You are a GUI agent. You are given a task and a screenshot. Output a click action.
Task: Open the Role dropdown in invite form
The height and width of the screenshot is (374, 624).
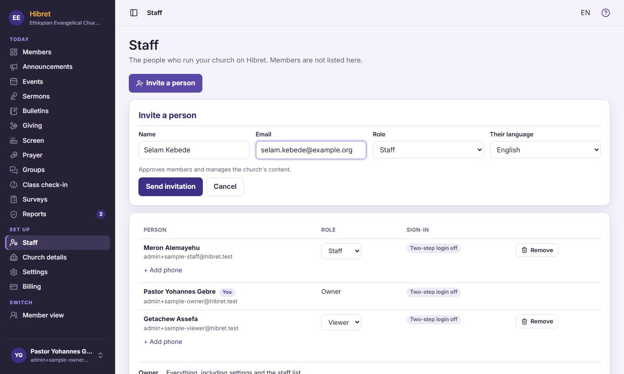click(428, 150)
